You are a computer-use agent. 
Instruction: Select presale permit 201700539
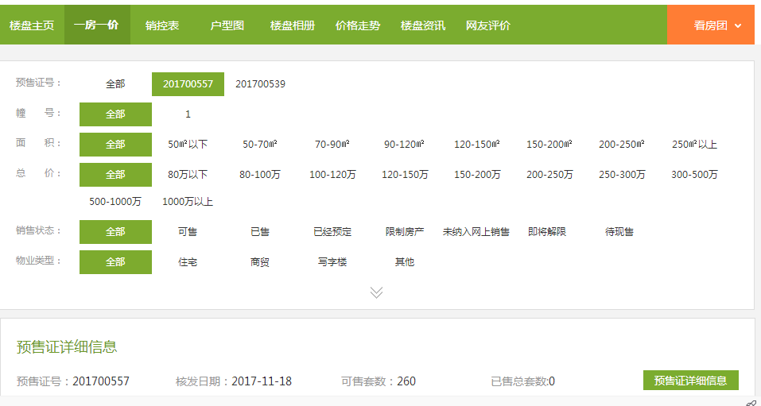point(260,83)
